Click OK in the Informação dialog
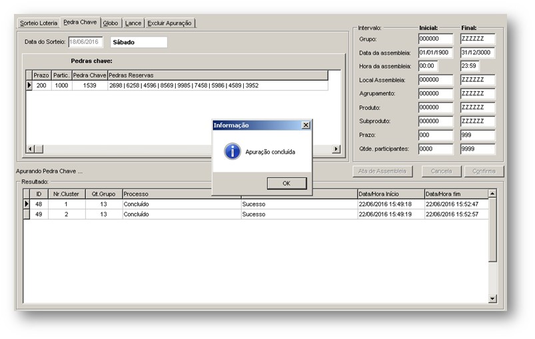Viewport: 535px width, 339px height. [286, 183]
